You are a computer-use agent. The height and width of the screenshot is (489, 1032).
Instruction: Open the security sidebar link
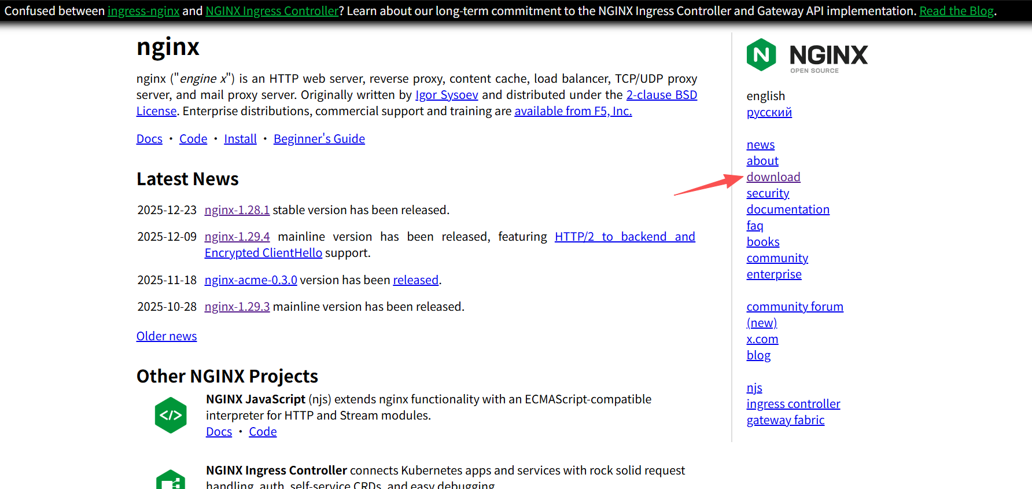[x=768, y=193]
